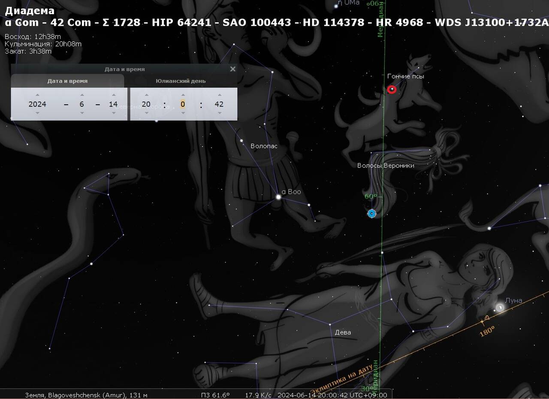
Task: Increment minutes with the arrow above 0
Action: pyautogui.click(x=183, y=95)
